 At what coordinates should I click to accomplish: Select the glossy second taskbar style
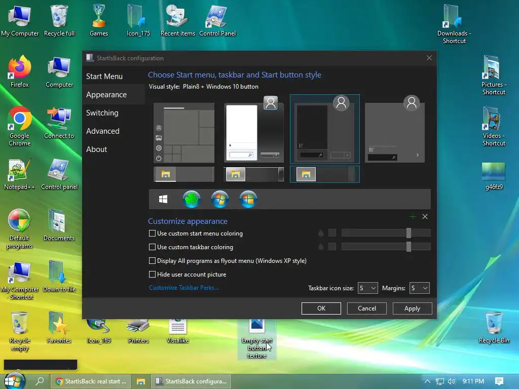coord(254,174)
